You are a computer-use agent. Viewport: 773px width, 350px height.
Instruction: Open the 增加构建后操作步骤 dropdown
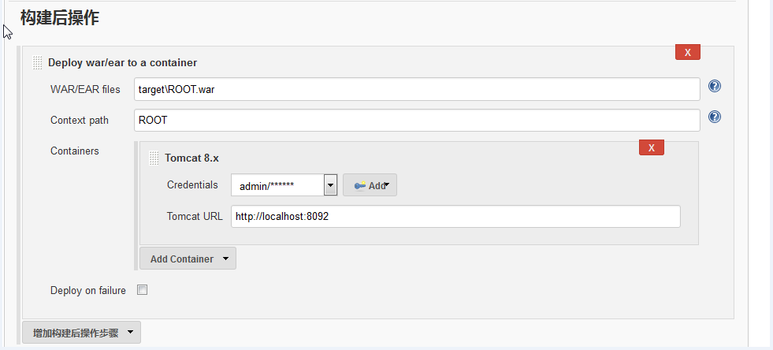[x=82, y=333]
